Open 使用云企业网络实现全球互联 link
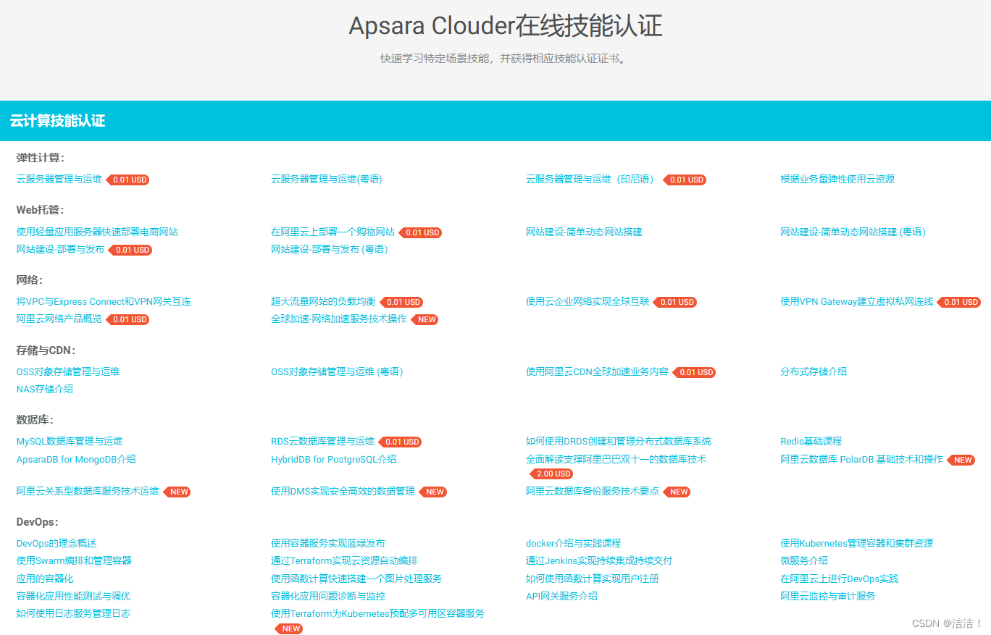Screen dimensions: 991x635 pyautogui.click(x=588, y=301)
